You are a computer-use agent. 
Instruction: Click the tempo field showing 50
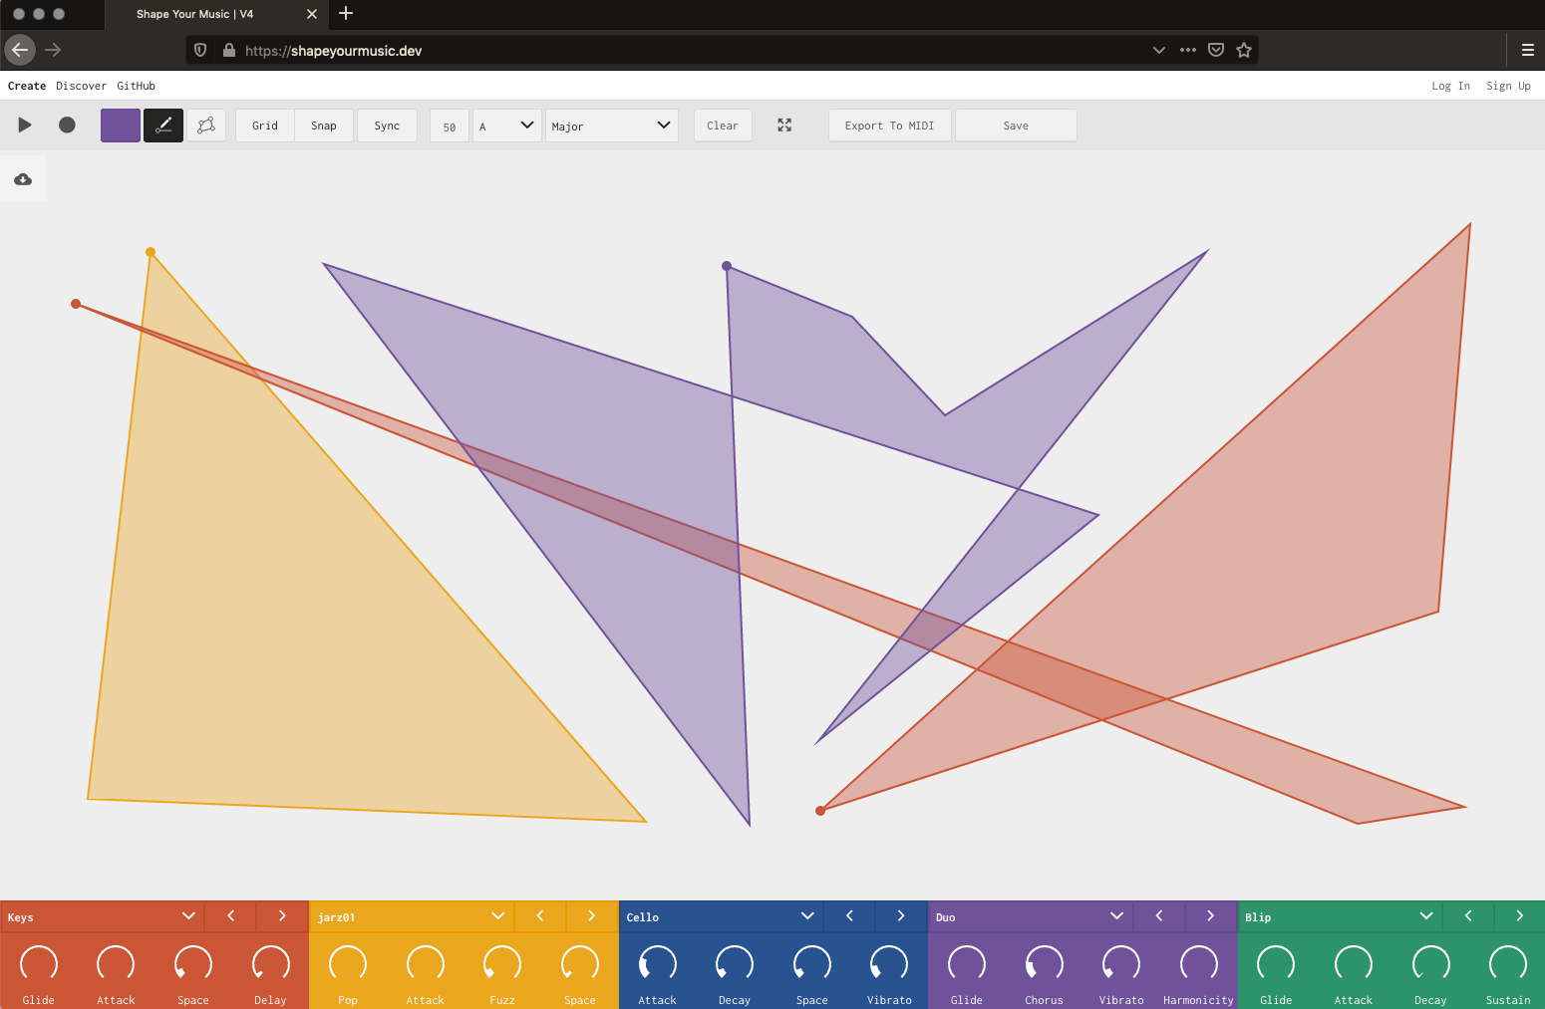click(x=450, y=126)
